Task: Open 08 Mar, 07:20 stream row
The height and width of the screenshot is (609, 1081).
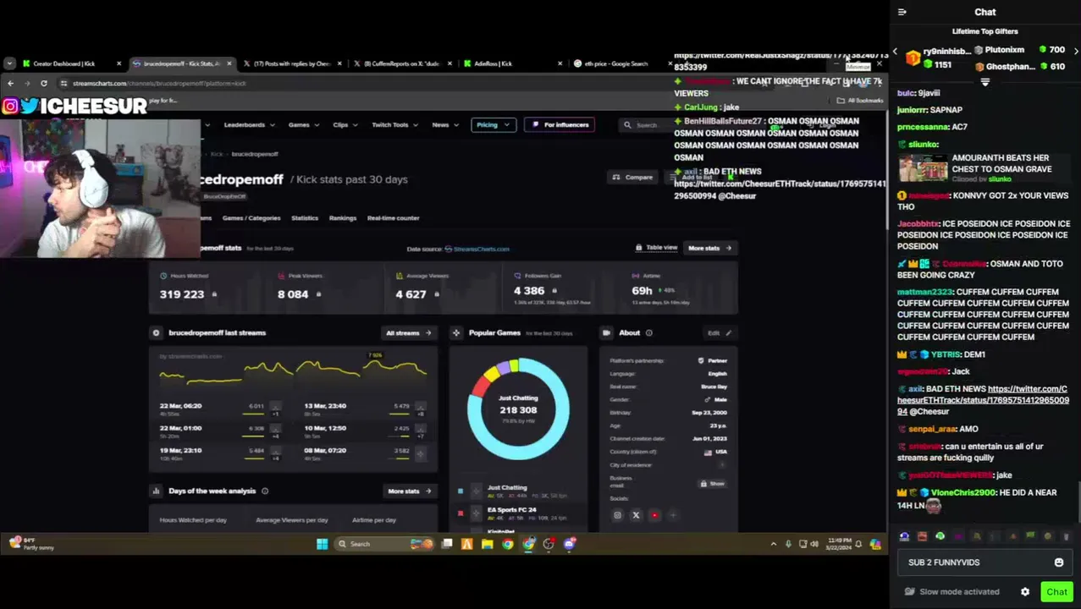Action: point(366,453)
